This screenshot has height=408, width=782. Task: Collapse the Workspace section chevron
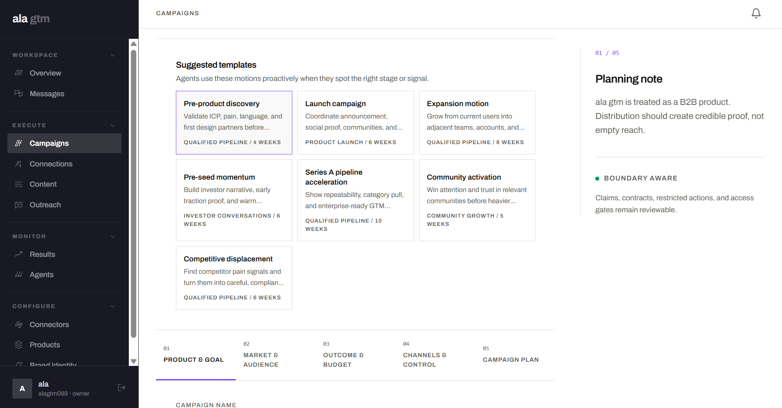[113, 55]
